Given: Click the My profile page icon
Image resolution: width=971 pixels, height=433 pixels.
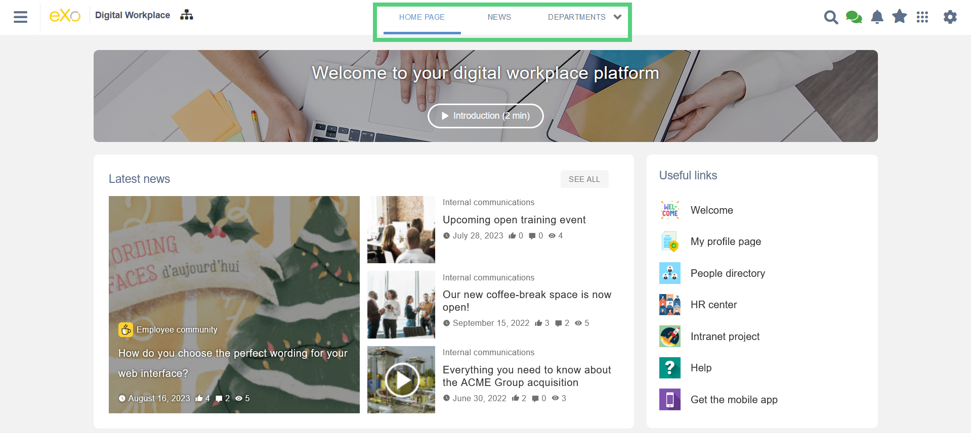Looking at the screenshot, I should (x=670, y=242).
